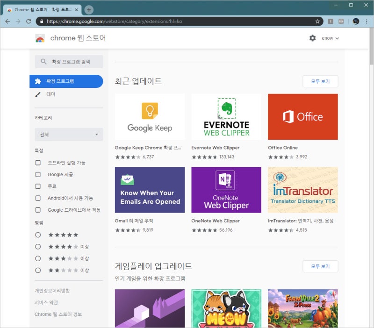Bookmark this page with the star icon
This screenshot has height=328, width=374.
pyautogui.click(x=317, y=21)
